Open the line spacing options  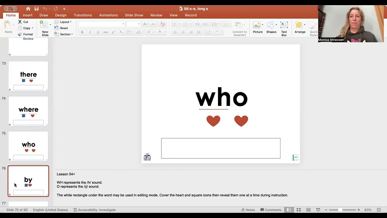pyautogui.click(x=215, y=24)
